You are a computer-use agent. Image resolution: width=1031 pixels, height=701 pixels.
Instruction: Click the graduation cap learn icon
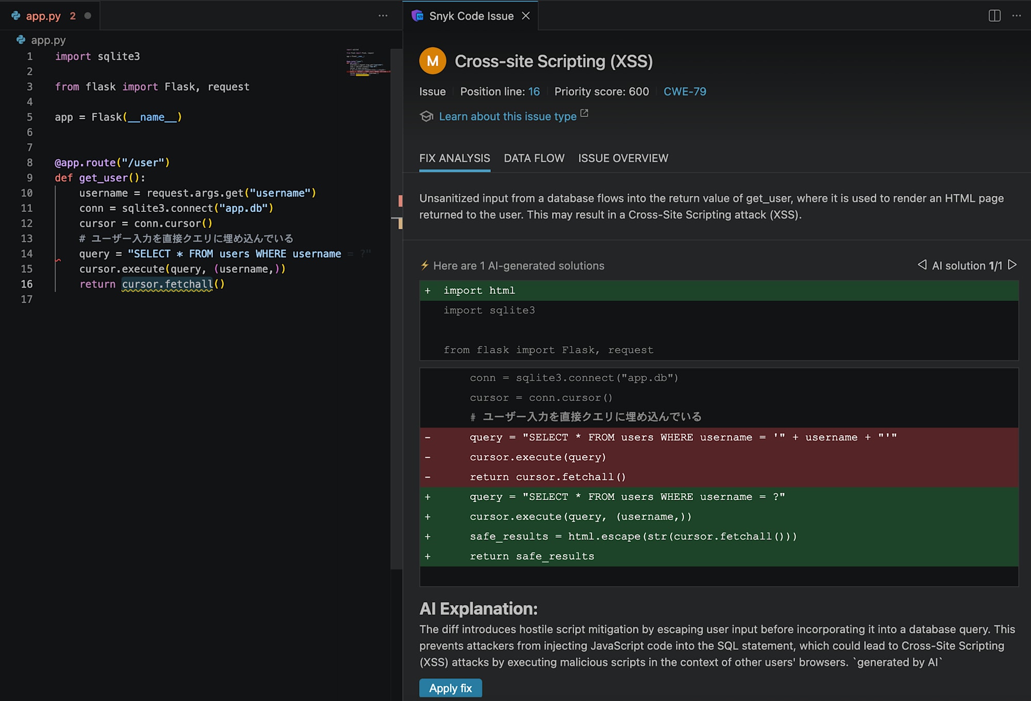coord(426,116)
